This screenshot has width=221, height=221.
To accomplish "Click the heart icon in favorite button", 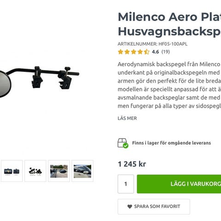I will 130,207.
